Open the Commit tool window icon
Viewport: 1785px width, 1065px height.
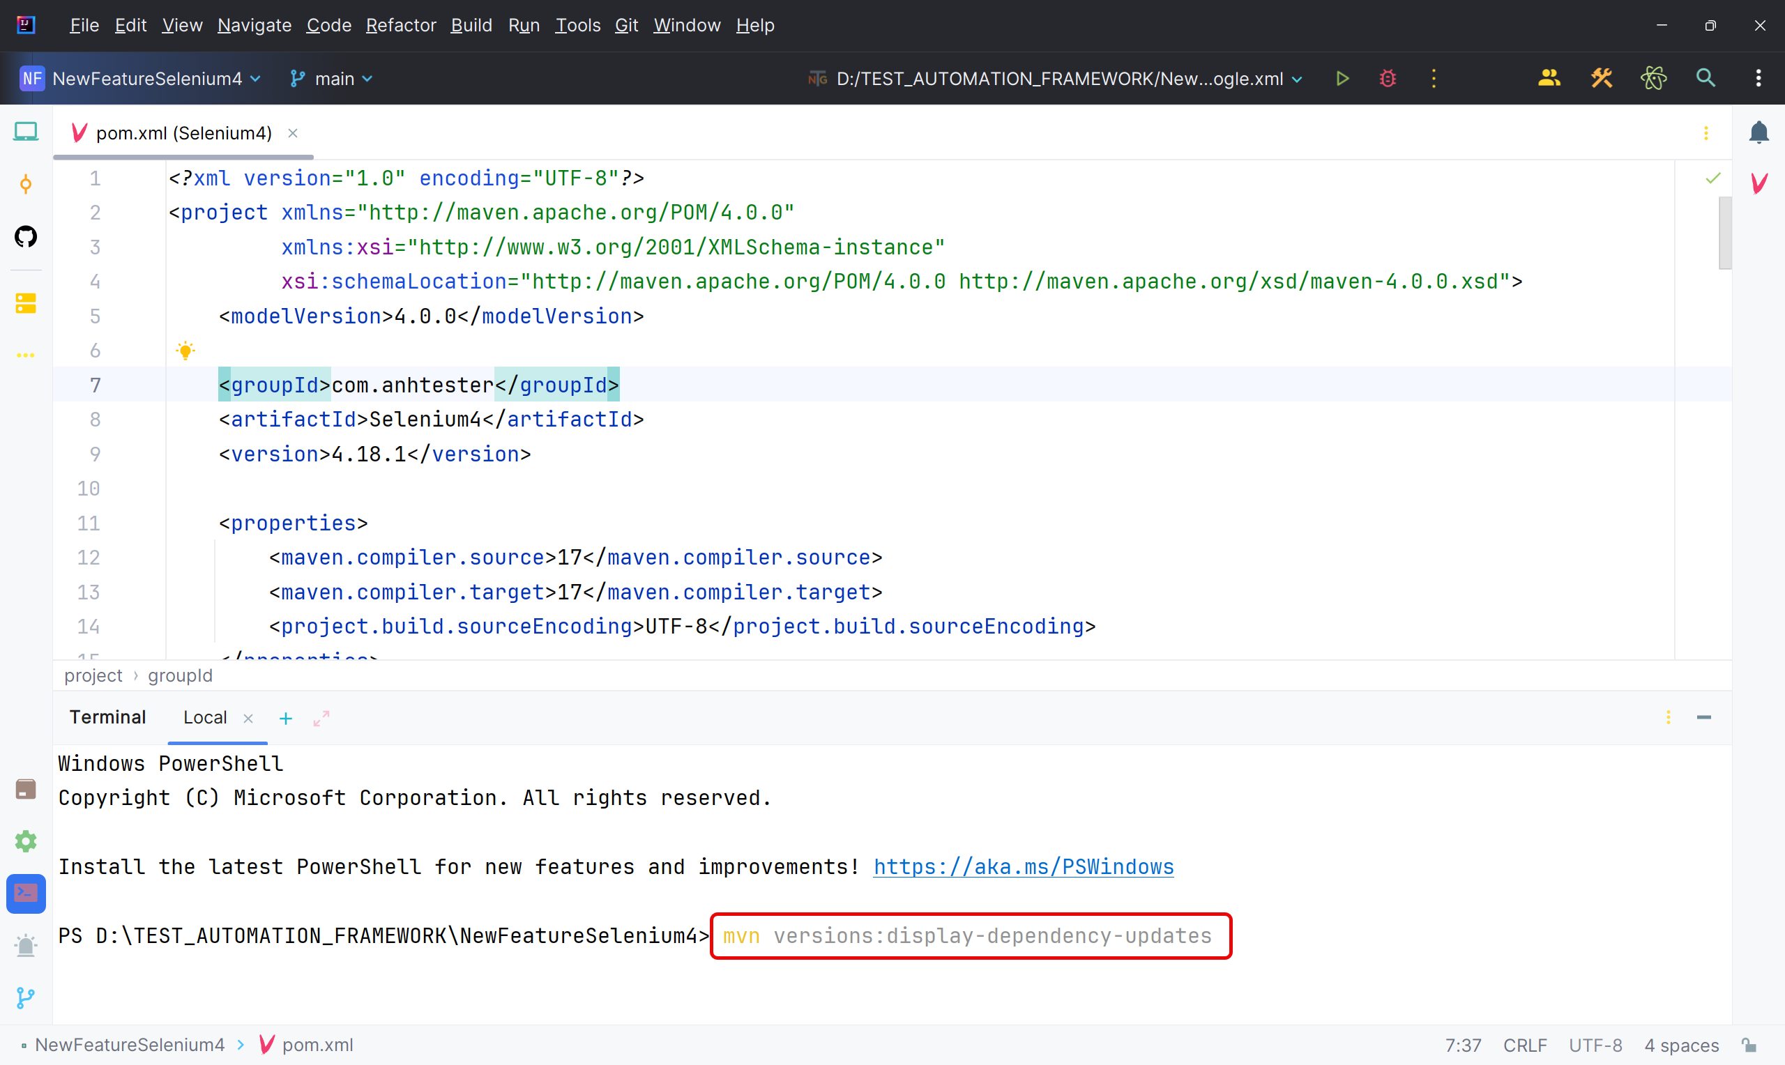click(x=26, y=185)
